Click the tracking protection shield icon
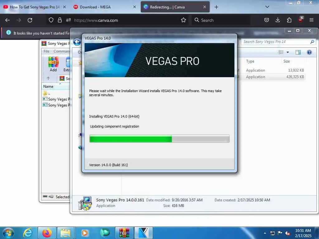The height and width of the screenshot is (239, 319). point(51,20)
